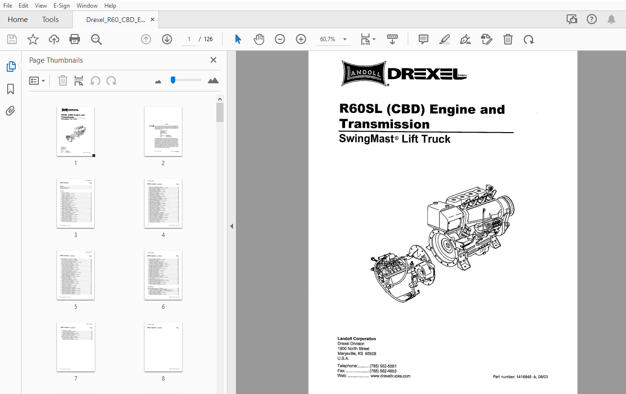Viewport: 626px width, 394px height.
Task: Open the sign document pen tool
Action: [x=465, y=39]
